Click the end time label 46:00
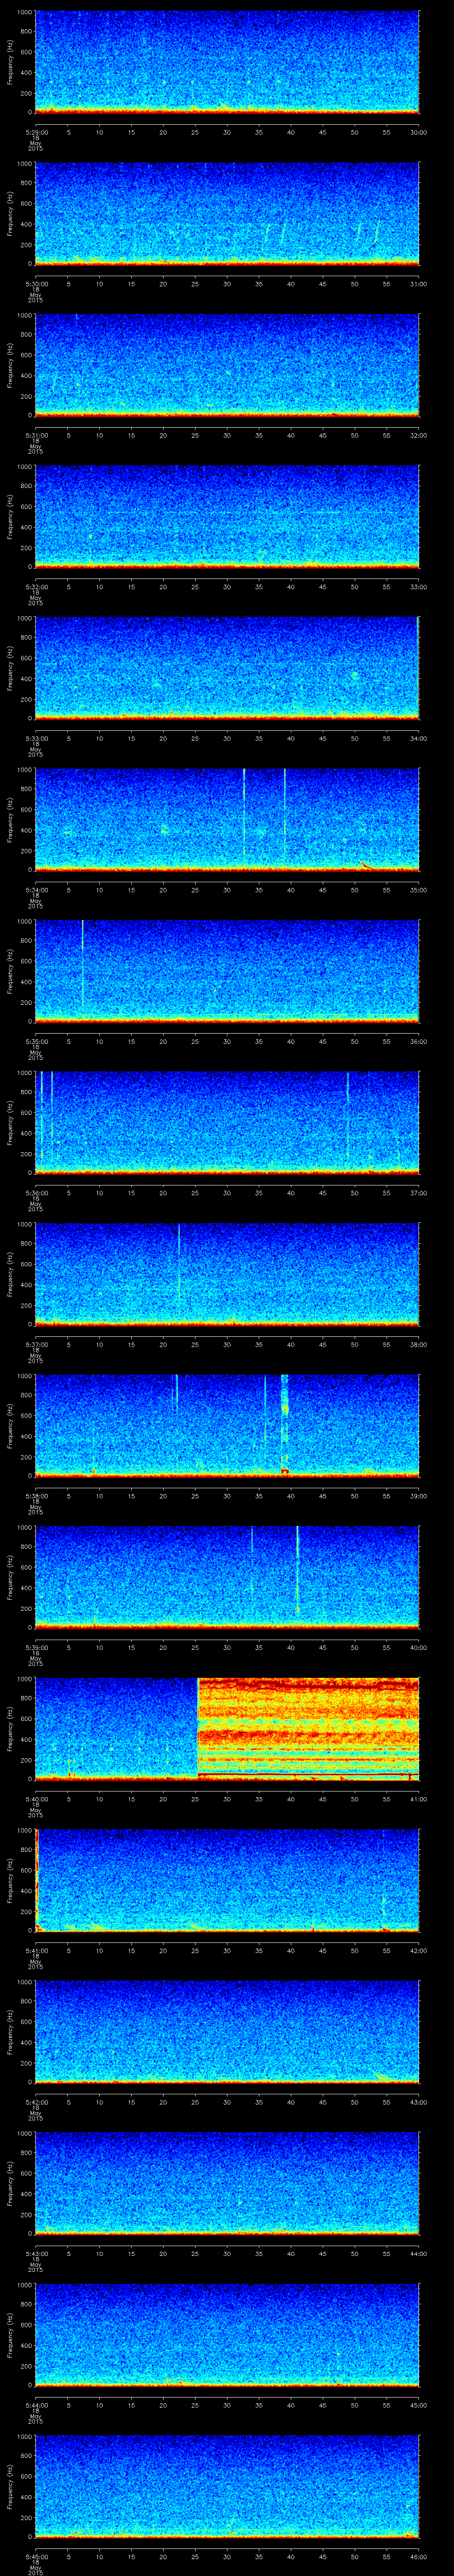Screen dimensions: 454x2576 [x=419, y=2556]
